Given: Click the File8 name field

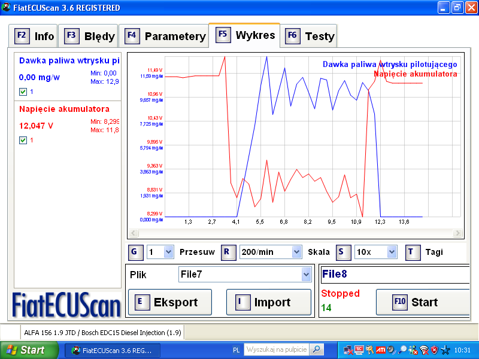Looking at the screenshot, I should [x=395, y=274].
